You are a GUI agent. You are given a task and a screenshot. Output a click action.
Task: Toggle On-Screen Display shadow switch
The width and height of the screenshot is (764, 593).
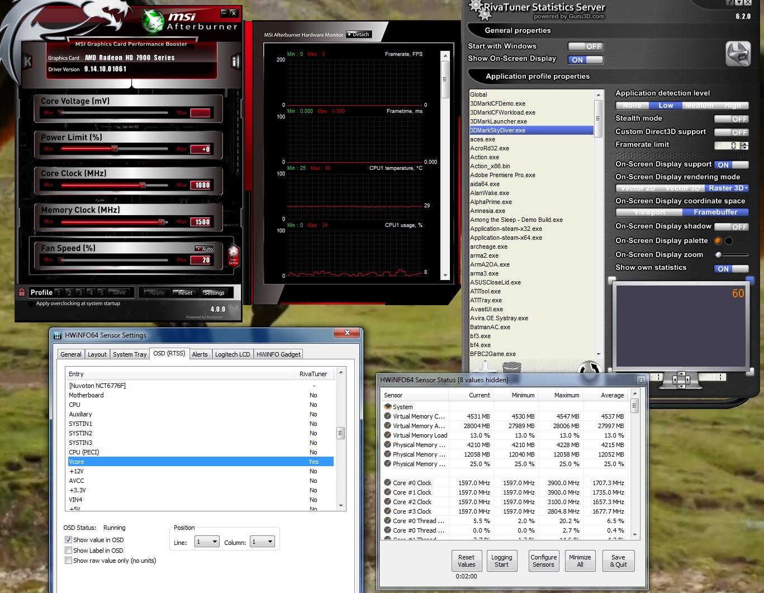(731, 227)
